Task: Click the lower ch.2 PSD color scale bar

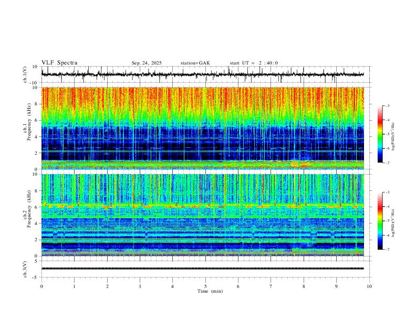Action: (380, 221)
